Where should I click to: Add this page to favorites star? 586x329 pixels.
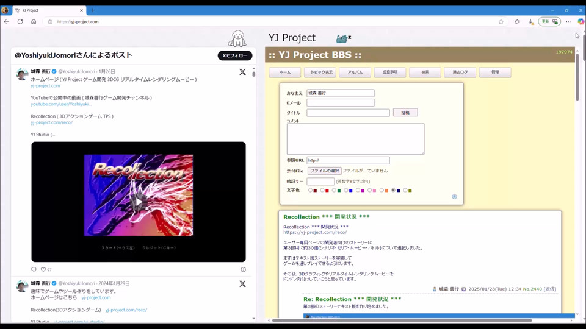point(501,22)
